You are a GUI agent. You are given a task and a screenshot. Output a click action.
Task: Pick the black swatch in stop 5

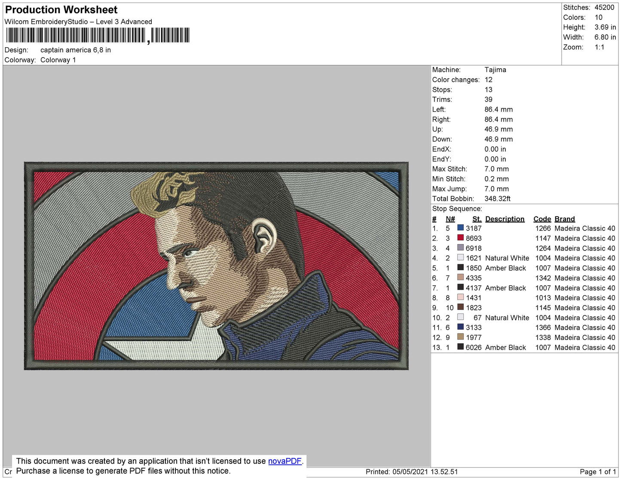click(460, 267)
